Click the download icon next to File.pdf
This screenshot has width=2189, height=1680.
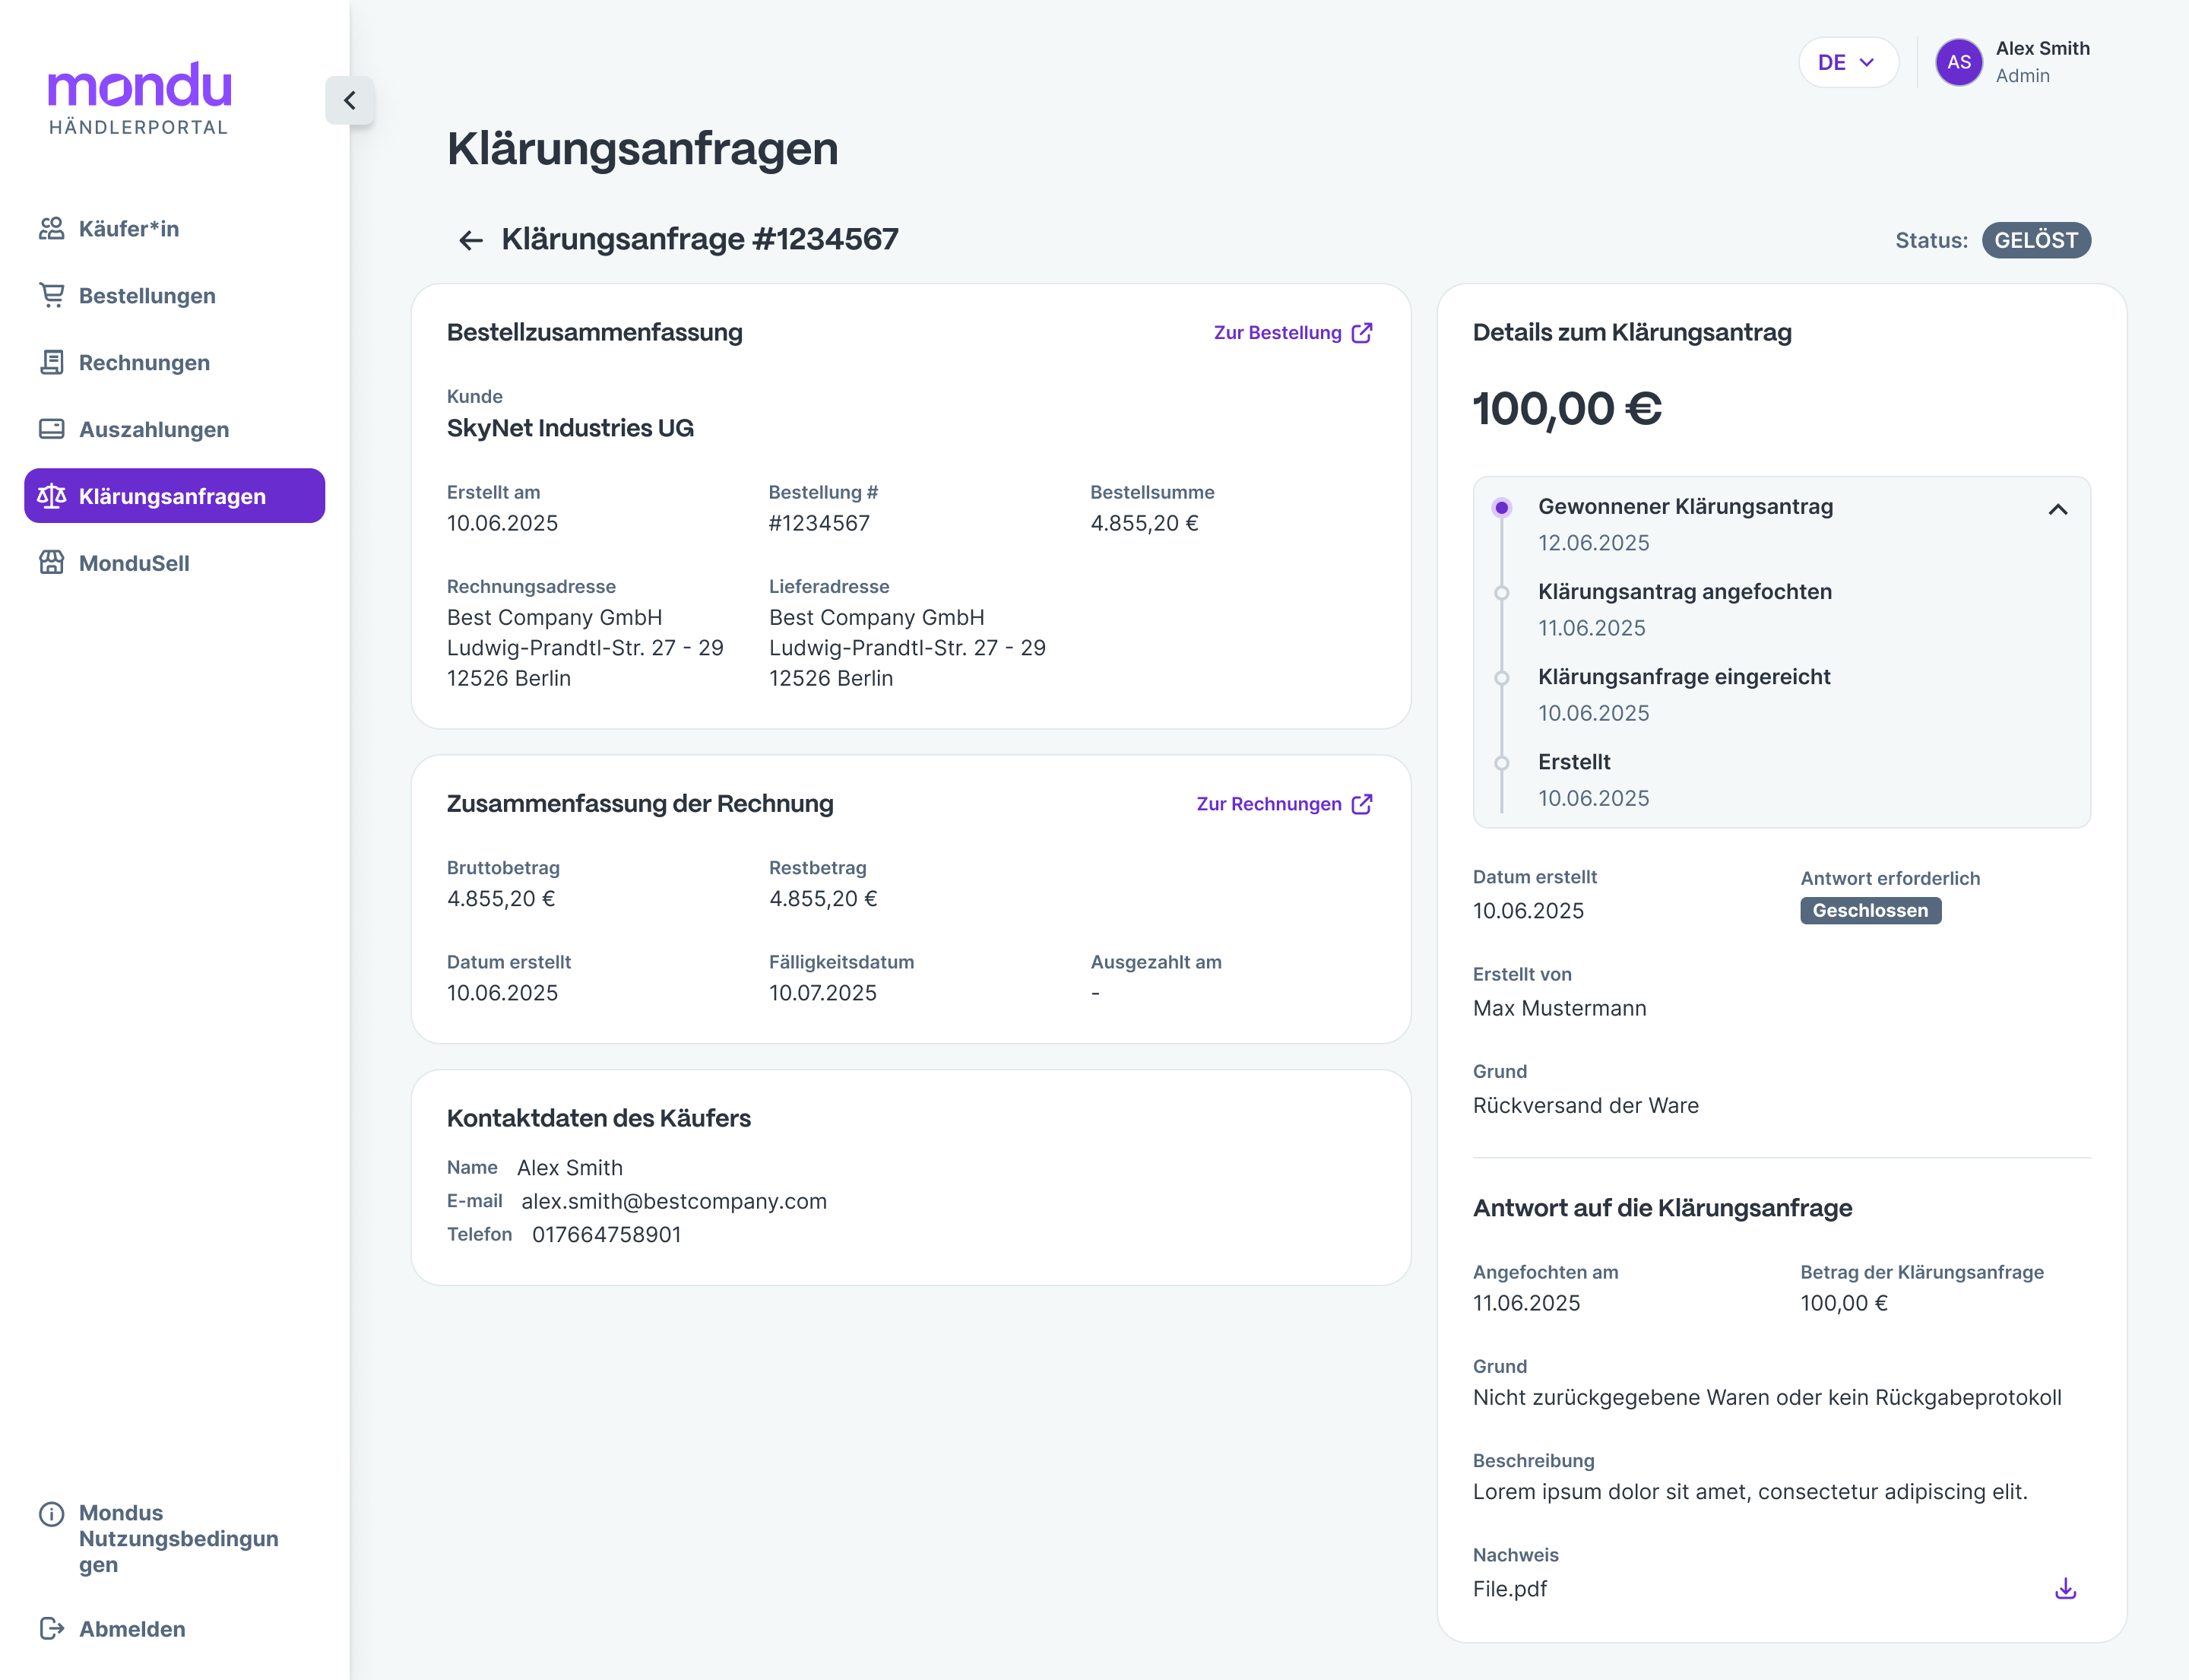click(2065, 1588)
